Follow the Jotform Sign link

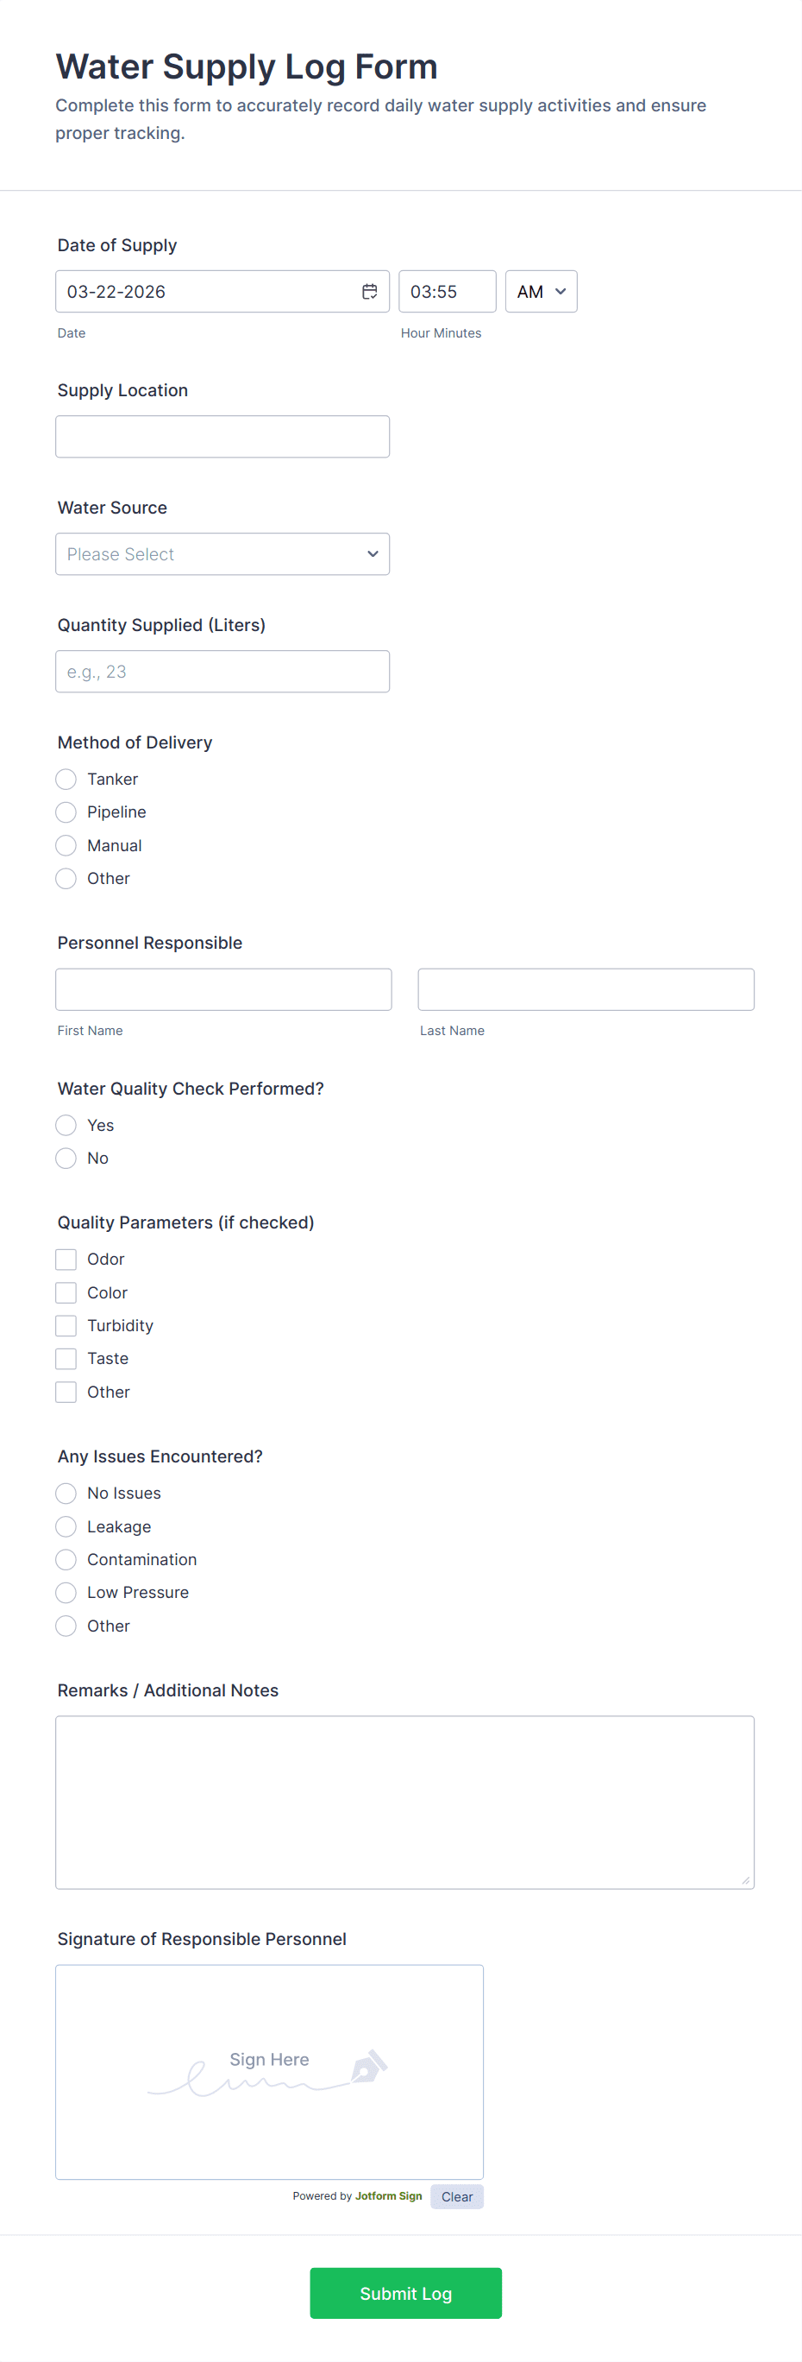tap(388, 2196)
